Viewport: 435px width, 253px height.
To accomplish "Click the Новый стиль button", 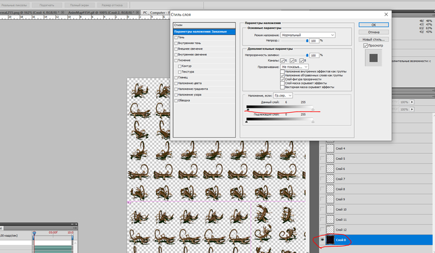I will 374,38.
